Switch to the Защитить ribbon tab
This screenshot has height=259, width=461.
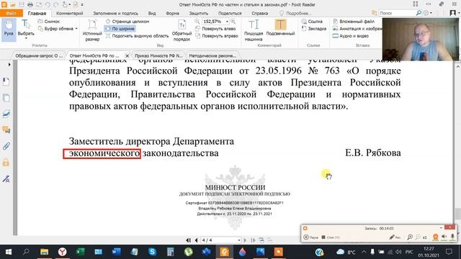pyautogui.click(x=199, y=13)
